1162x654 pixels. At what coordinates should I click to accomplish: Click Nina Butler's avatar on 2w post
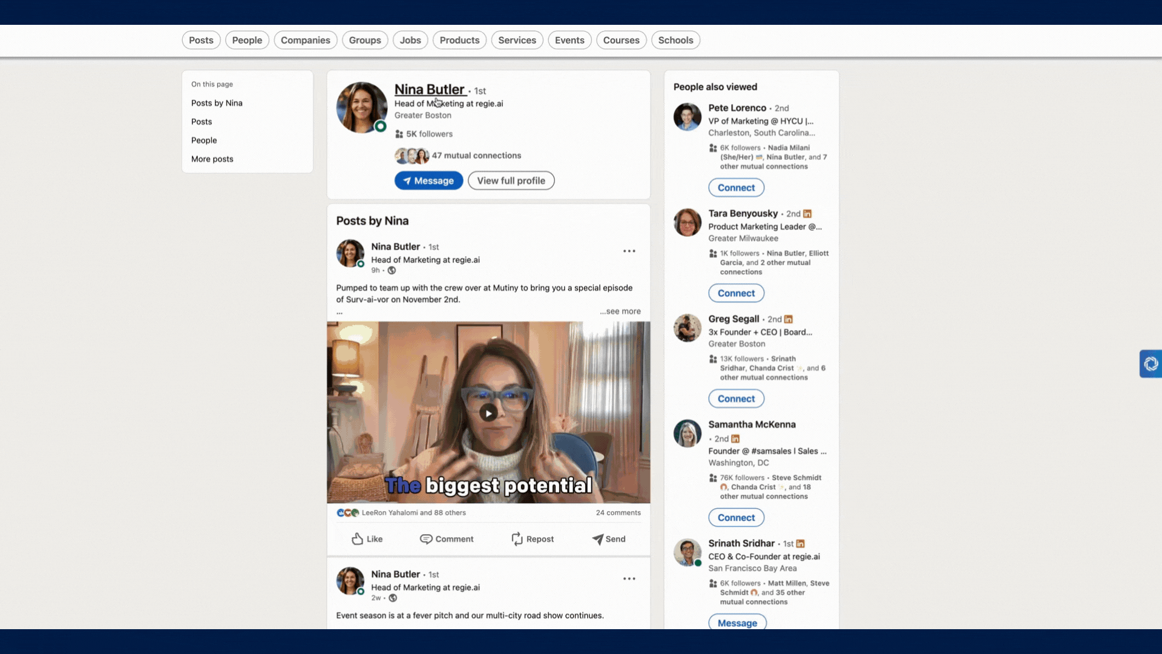350,581
